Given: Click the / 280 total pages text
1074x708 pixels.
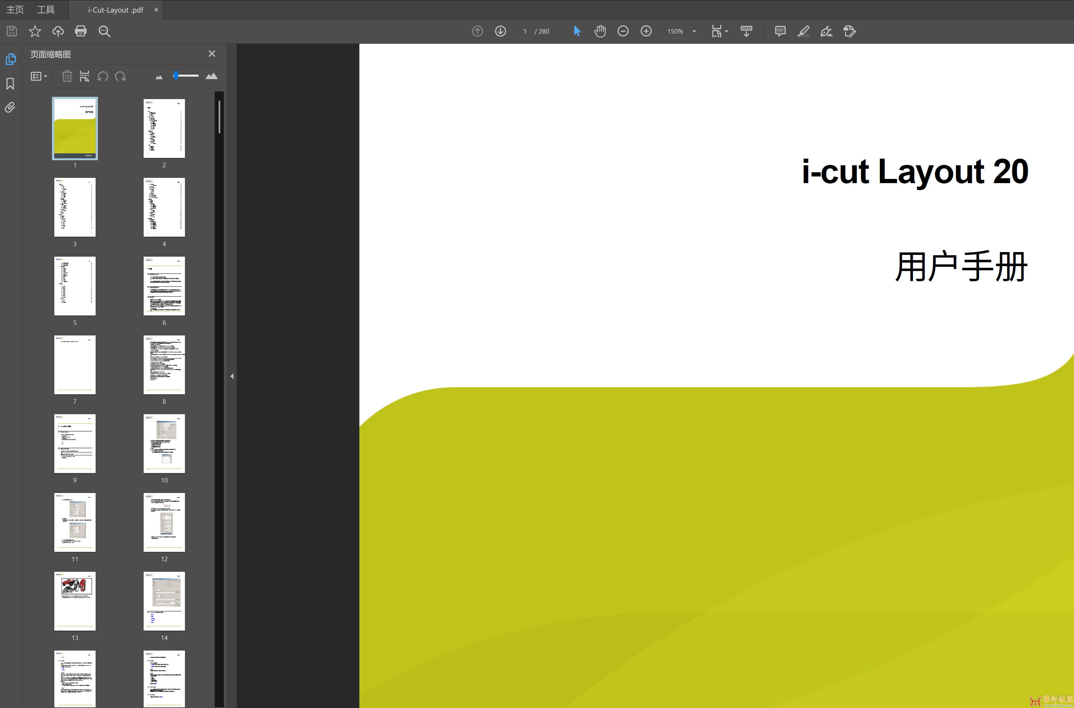Looking at the screenshot, I should point(542,31).
